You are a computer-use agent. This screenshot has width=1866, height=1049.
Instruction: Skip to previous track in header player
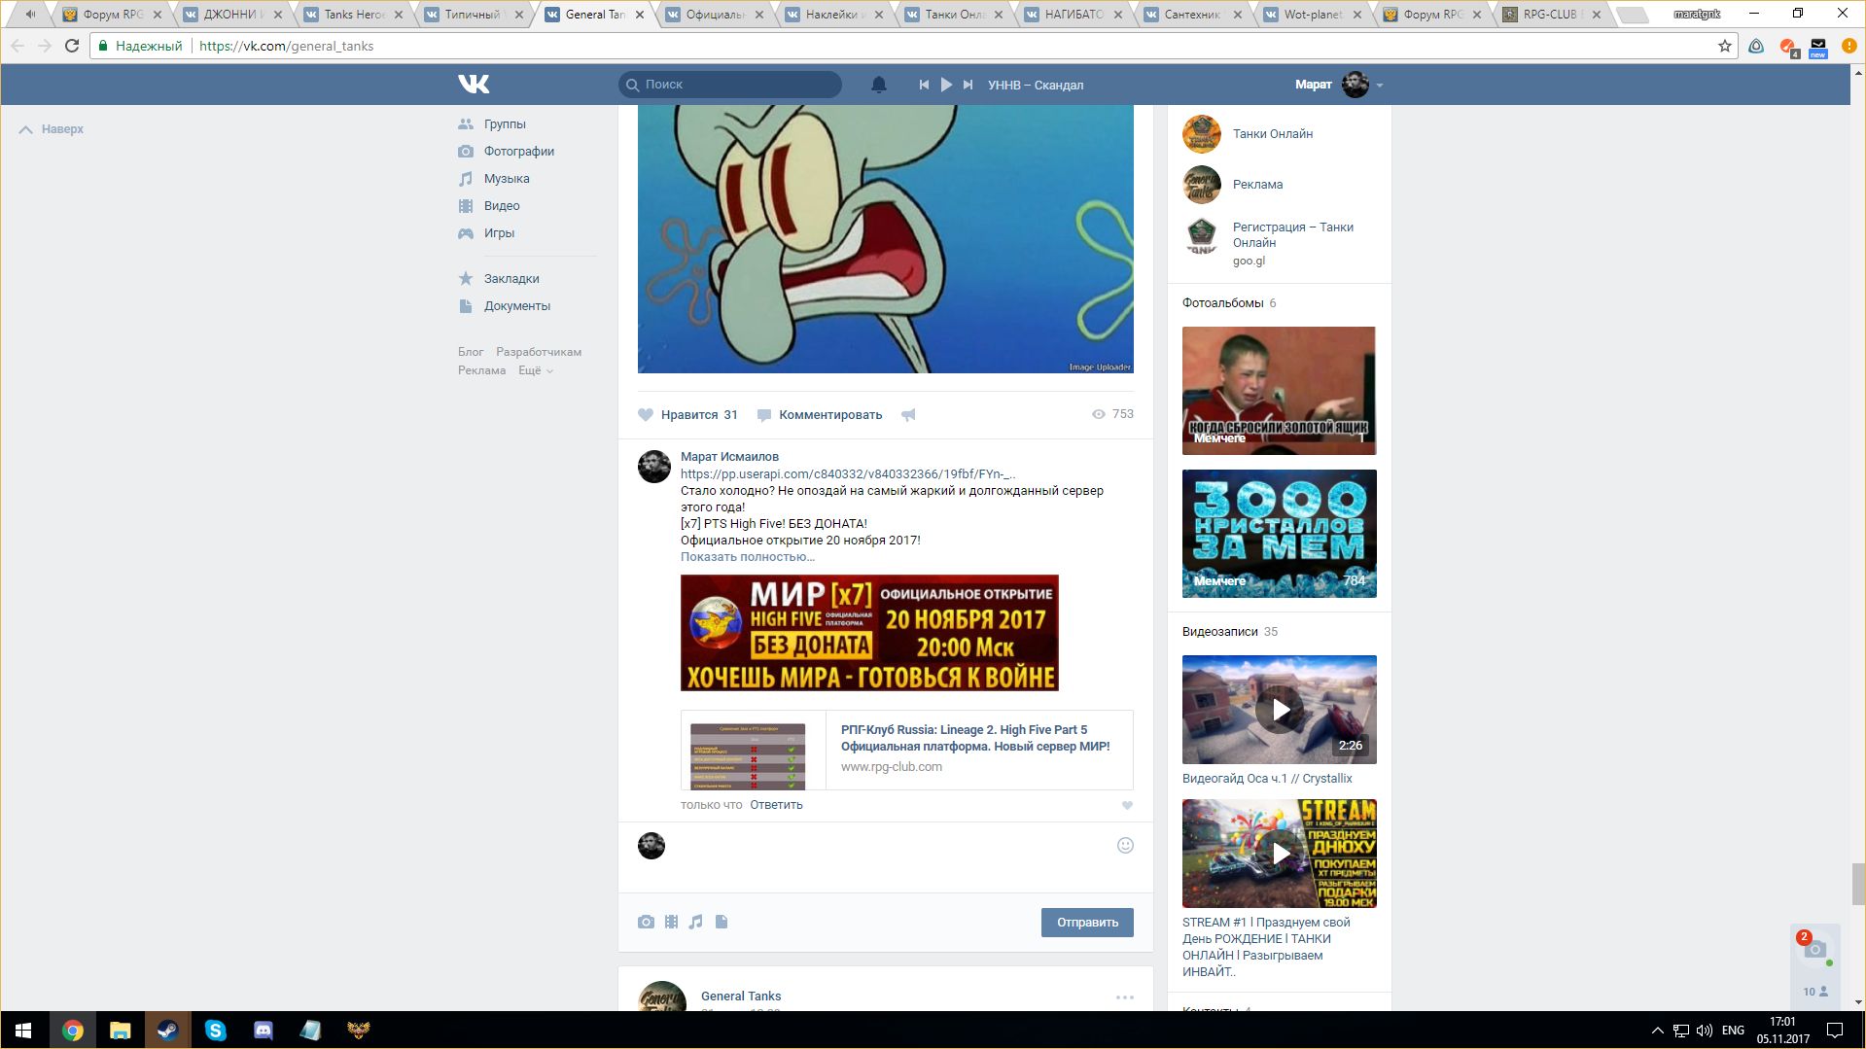(924, 85)
